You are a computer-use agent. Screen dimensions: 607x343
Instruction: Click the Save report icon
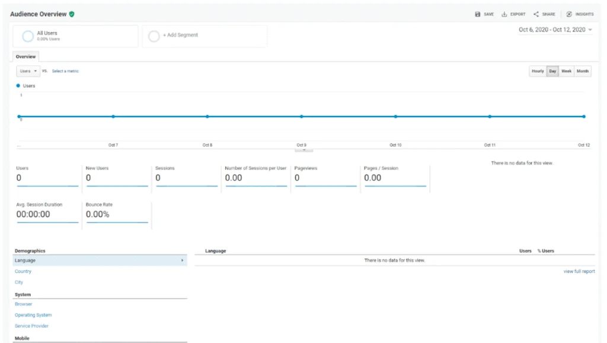477,14
